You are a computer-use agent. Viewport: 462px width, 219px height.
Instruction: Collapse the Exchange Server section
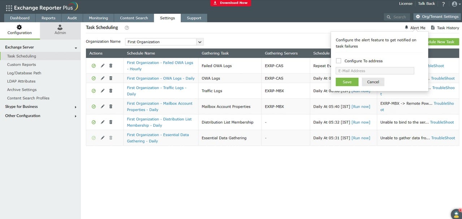[x=76, y=48]
